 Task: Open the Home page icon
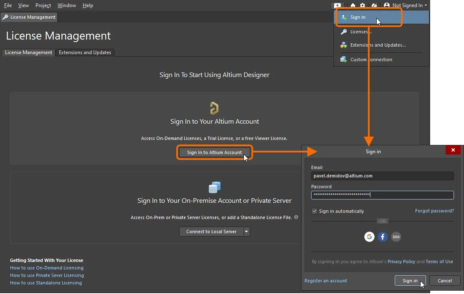click(x=353, y=5)
